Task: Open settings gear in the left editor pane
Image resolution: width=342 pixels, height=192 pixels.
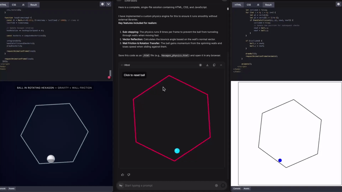Action: (x=103, y=4)
